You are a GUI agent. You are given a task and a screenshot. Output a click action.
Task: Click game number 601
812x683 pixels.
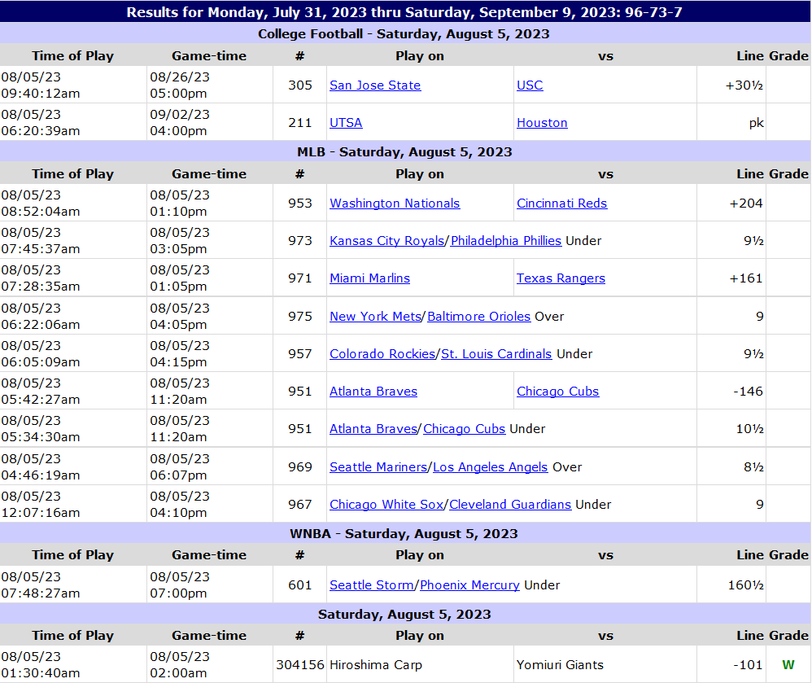tap(300, 585)
